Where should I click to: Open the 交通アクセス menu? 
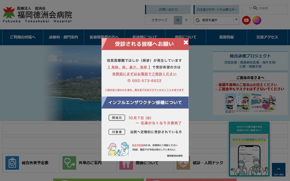click(267, 37)
